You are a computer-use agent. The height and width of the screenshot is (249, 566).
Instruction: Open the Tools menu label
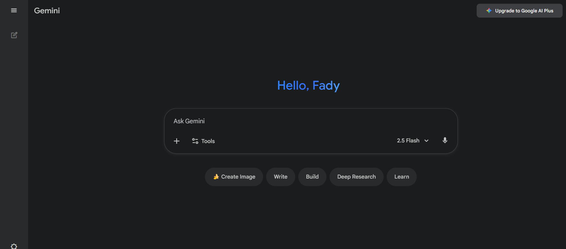click(208, 141)
